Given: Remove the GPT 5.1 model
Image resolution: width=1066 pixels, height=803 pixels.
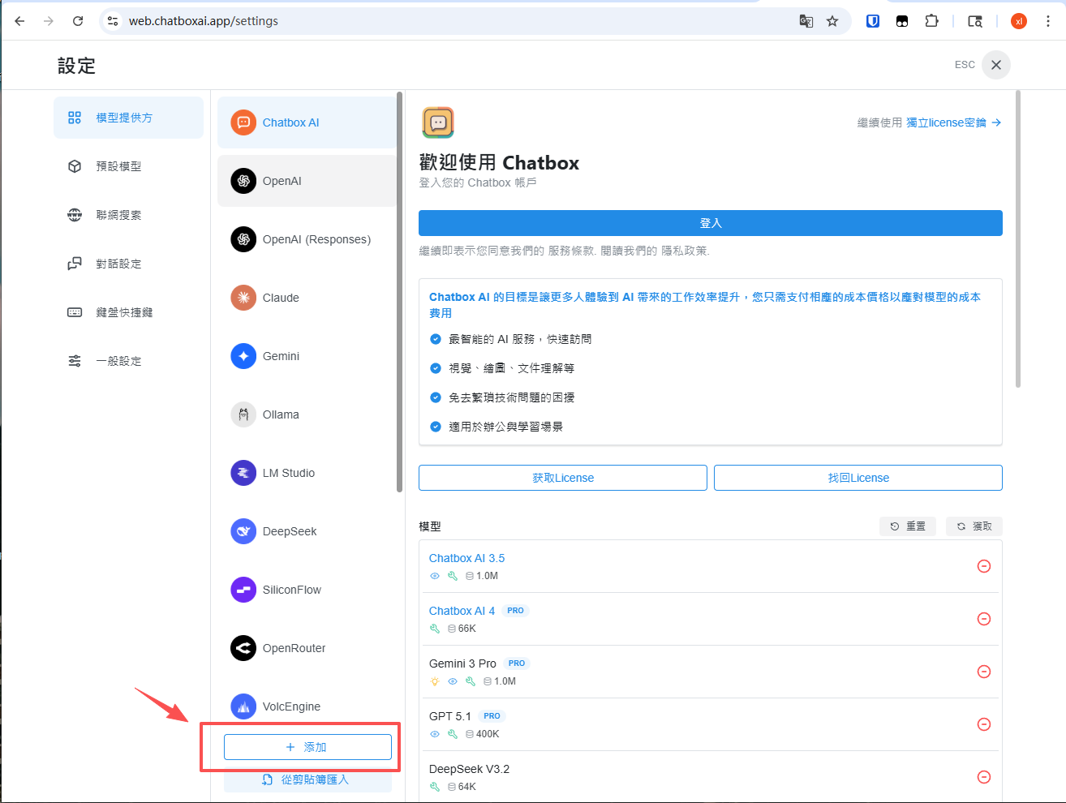Looking at the screenshot, I should point(984,724).
